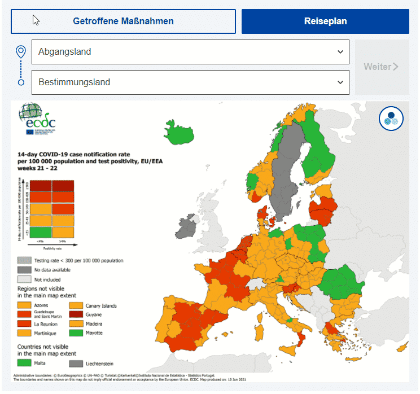Click the green Malta legend swatch
The image size is (420, 394).
[x=25, y=364]
